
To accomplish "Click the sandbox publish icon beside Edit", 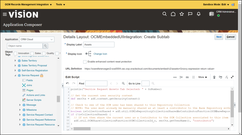I will tap(233, 5).
